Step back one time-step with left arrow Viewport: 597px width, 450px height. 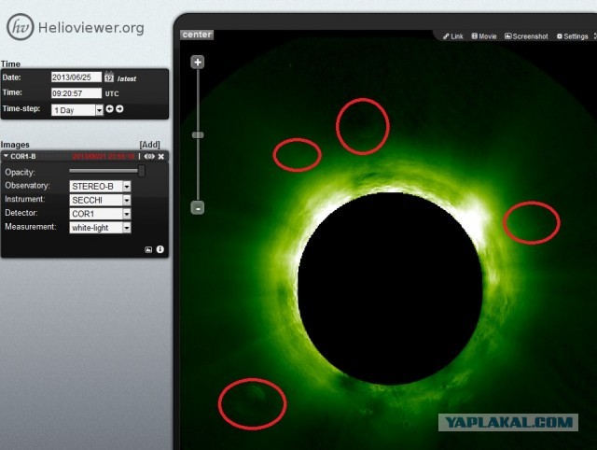point(110,109)
